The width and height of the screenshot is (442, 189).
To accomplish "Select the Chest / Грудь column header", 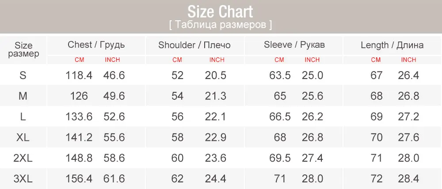I will [96, 45].
